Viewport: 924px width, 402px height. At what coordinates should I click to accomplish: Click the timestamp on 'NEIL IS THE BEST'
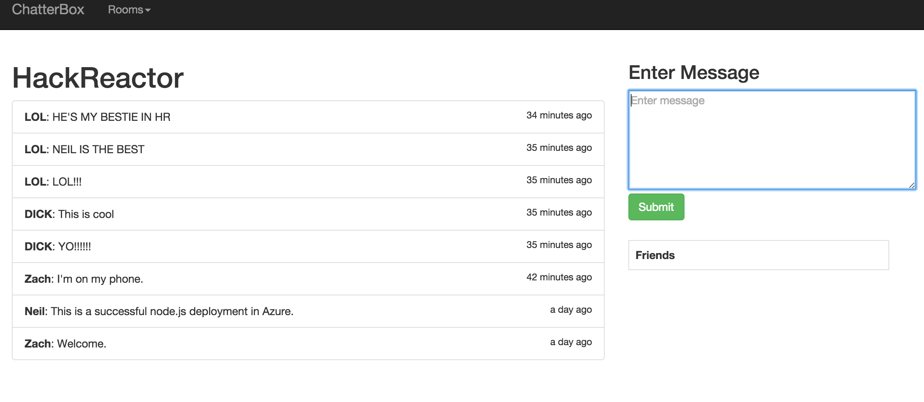[x=559, y=148]
